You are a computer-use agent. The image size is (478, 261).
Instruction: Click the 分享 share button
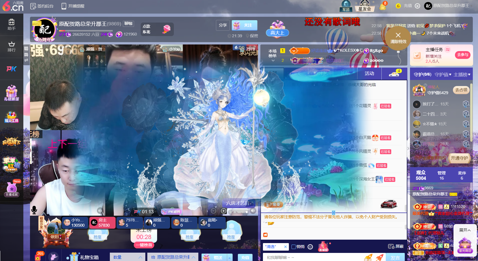tap(223, 25)
